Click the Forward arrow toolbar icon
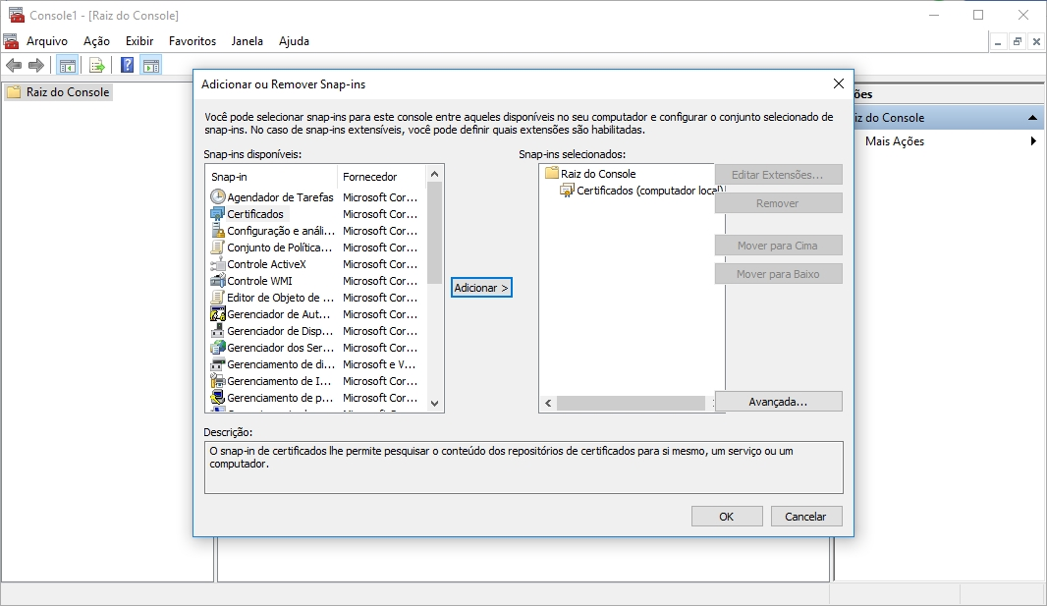1047x606 pixels. [x=36, y=66]
